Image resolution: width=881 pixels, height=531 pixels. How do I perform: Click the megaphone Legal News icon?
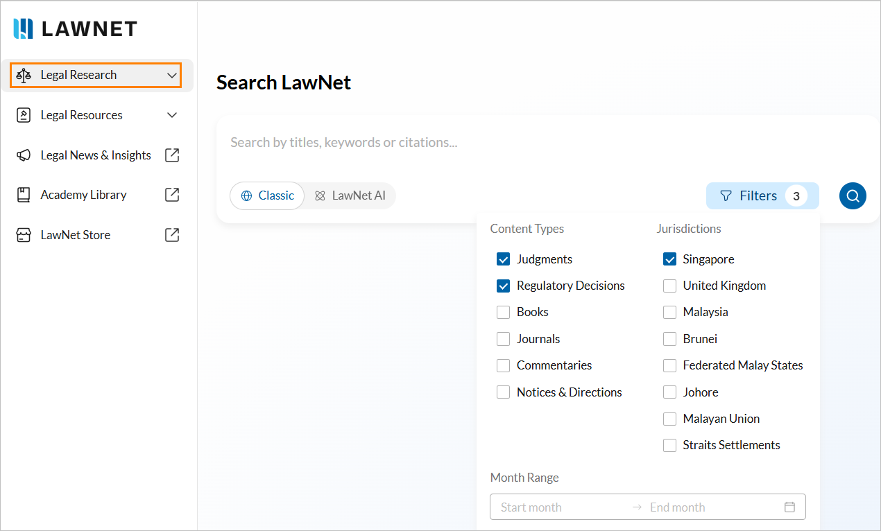point(24,155)
